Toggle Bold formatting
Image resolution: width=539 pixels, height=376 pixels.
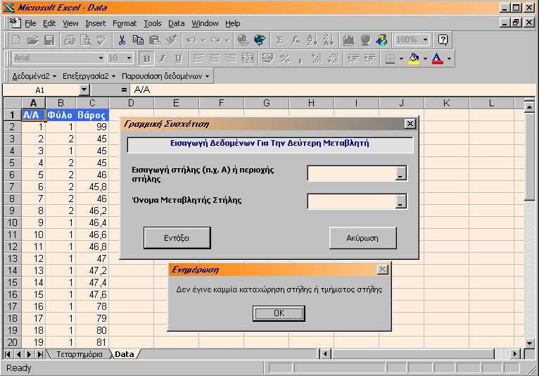146,58
